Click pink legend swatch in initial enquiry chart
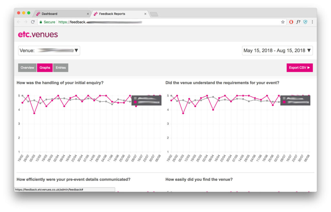The width and height of the screenshot is (331, 212). point(135,102)
